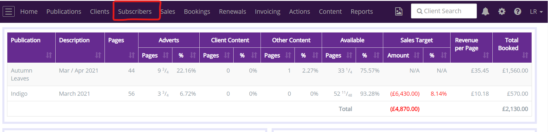The width and height of the screenshot is (548, 132).
Task: Open the Reports menu item
Action: pyautogui.click(x=362, y=12)
